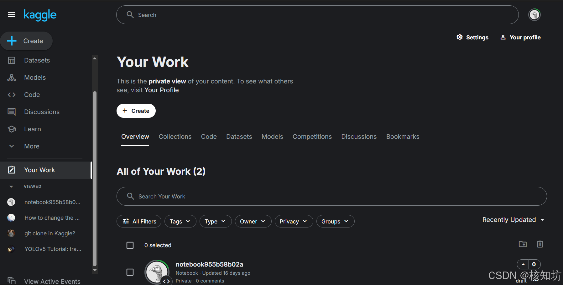
Task: Switch to the Collections tab
Action: coord(175,137)
